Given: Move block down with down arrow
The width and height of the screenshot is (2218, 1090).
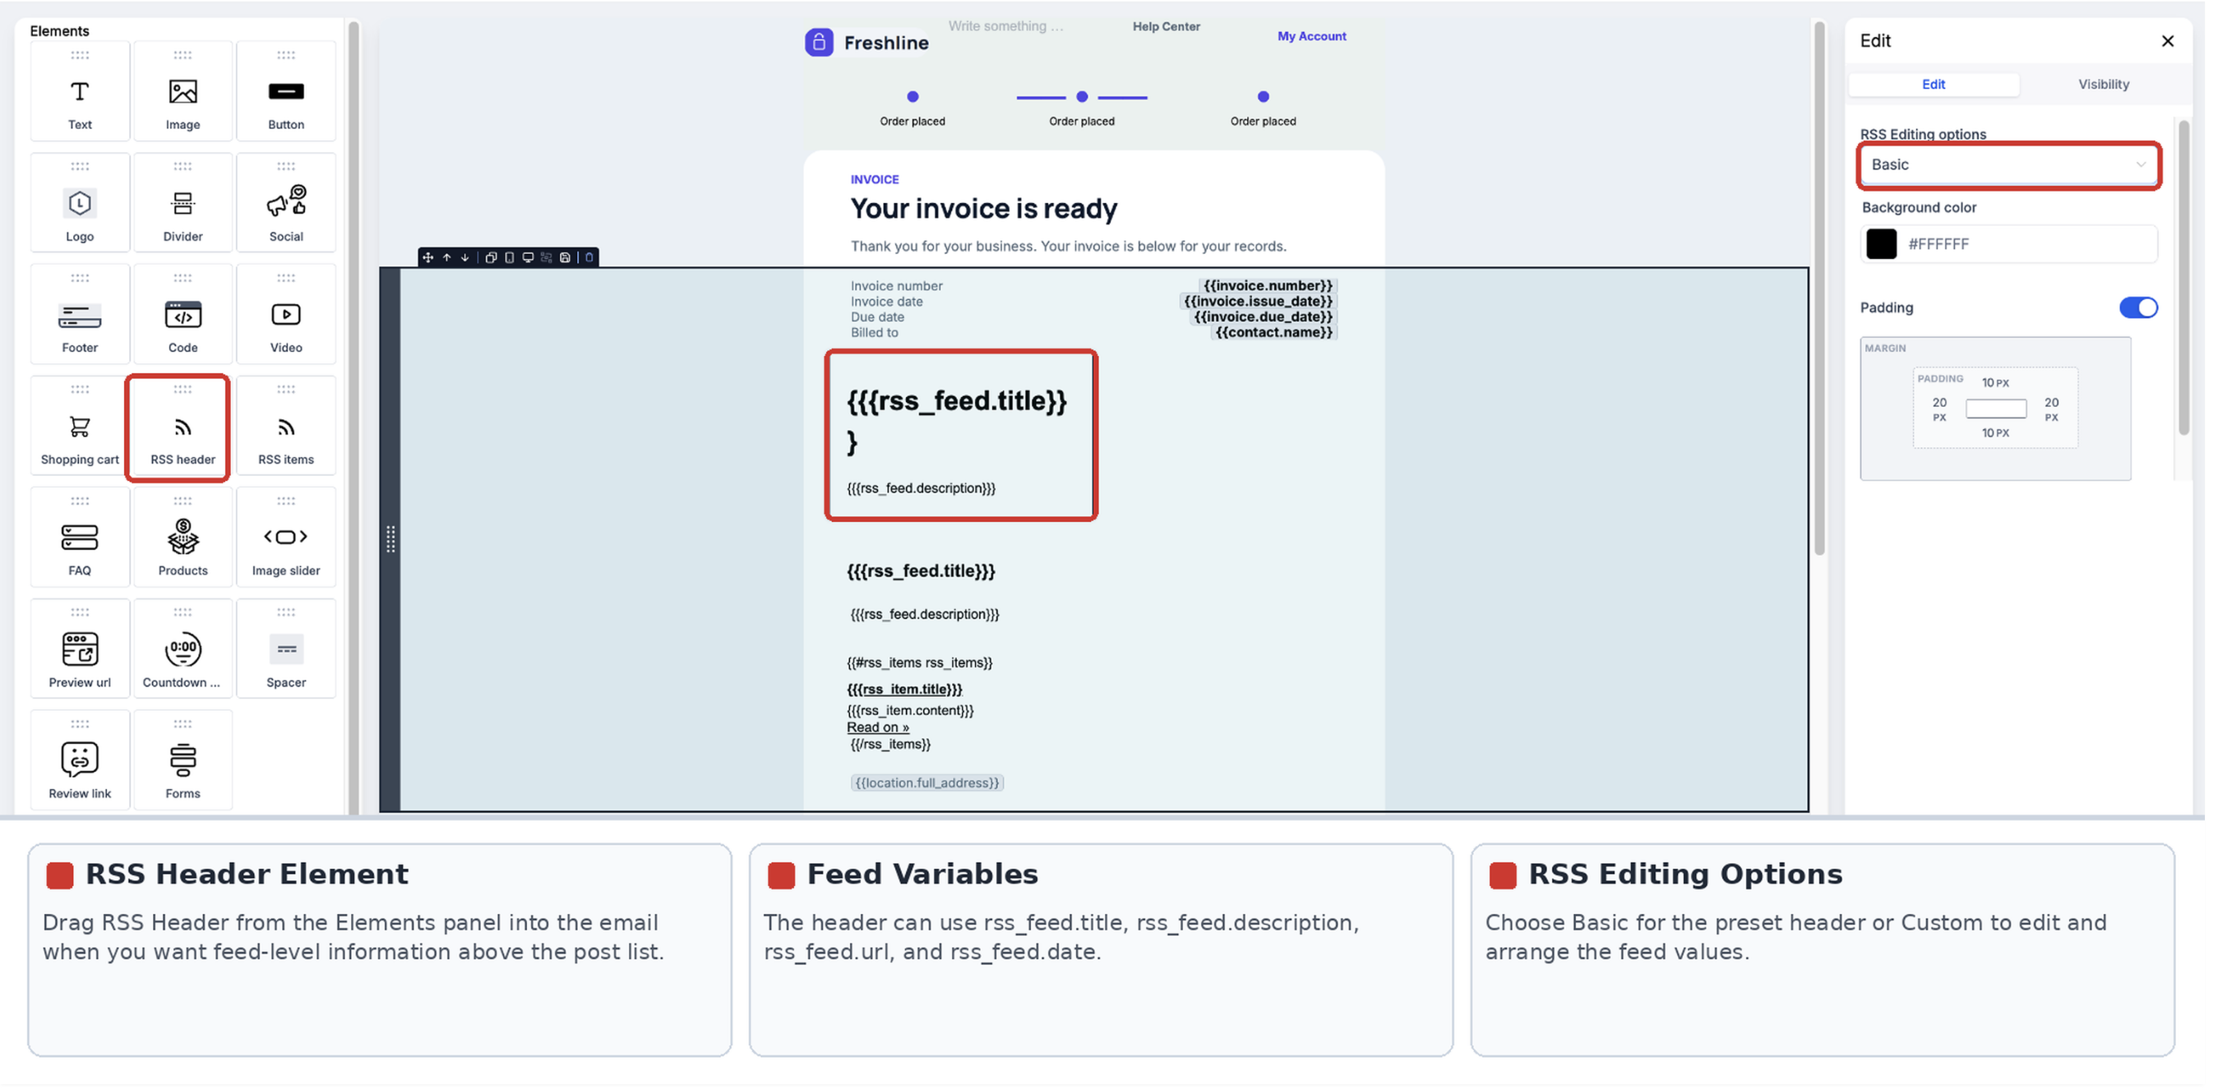Looking at the screenshot, I should coord(468,258).
